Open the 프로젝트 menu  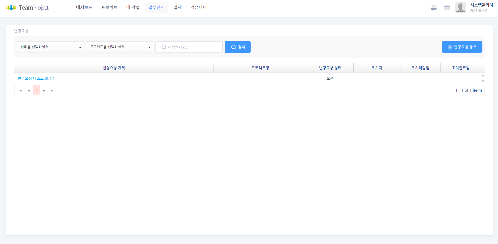(109, 8)
